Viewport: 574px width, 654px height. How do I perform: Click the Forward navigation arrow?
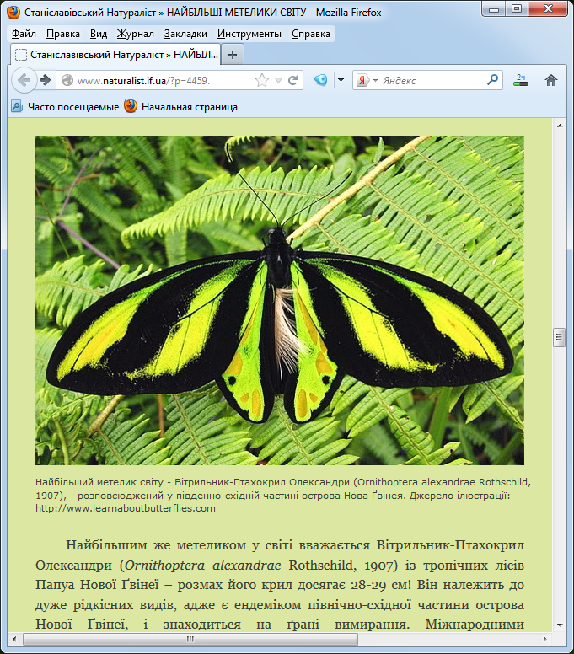[x=46, y=80]
